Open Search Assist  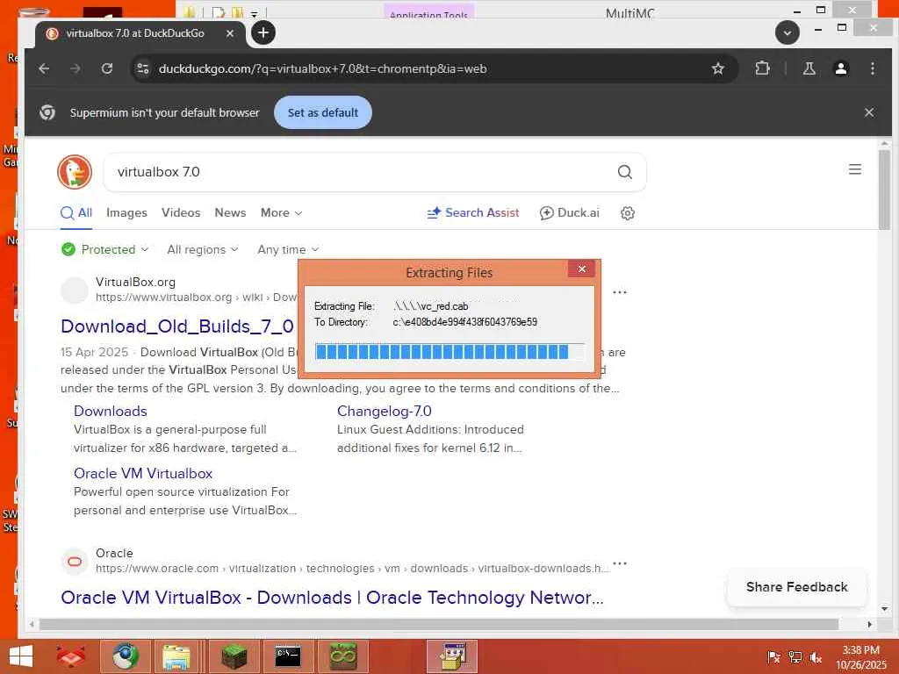[473, 212]
